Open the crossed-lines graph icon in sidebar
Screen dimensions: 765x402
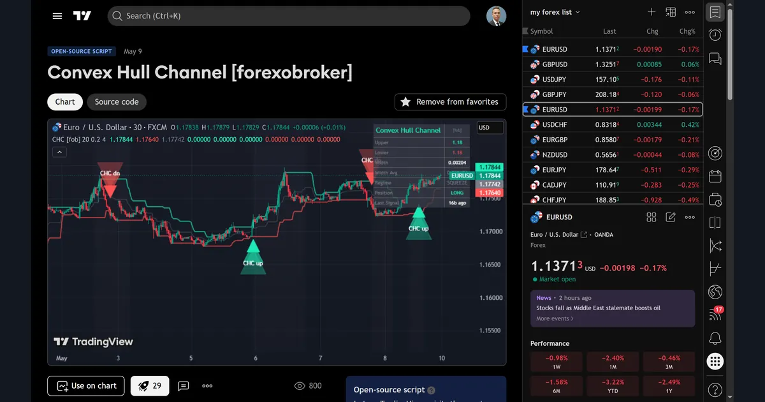pyautogui.click(x=715, y=246)
